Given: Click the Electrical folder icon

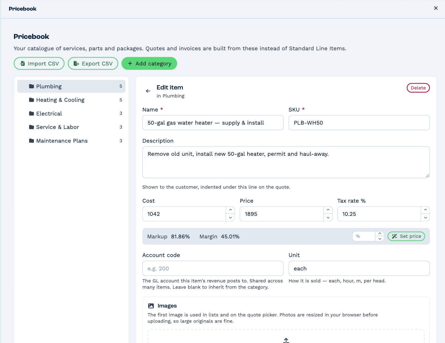Looking at the screenshot, I should pos(31,113).
